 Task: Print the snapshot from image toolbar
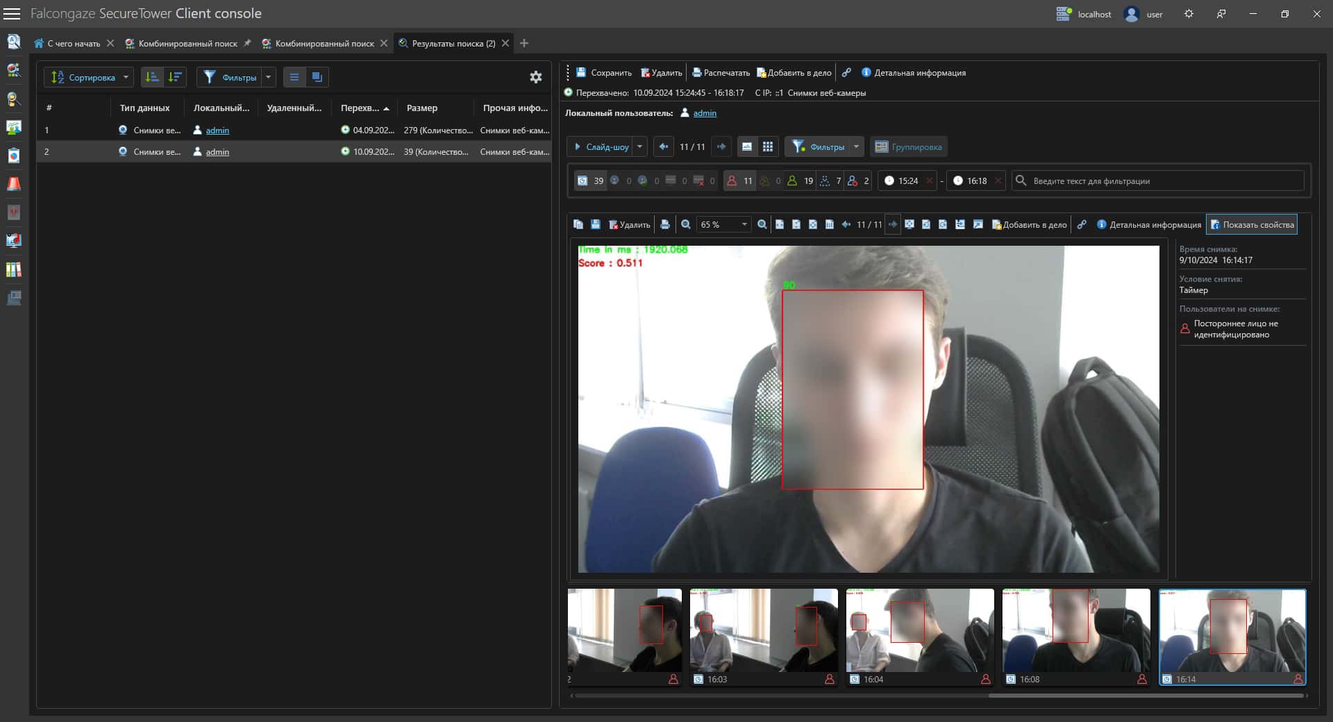665,224
